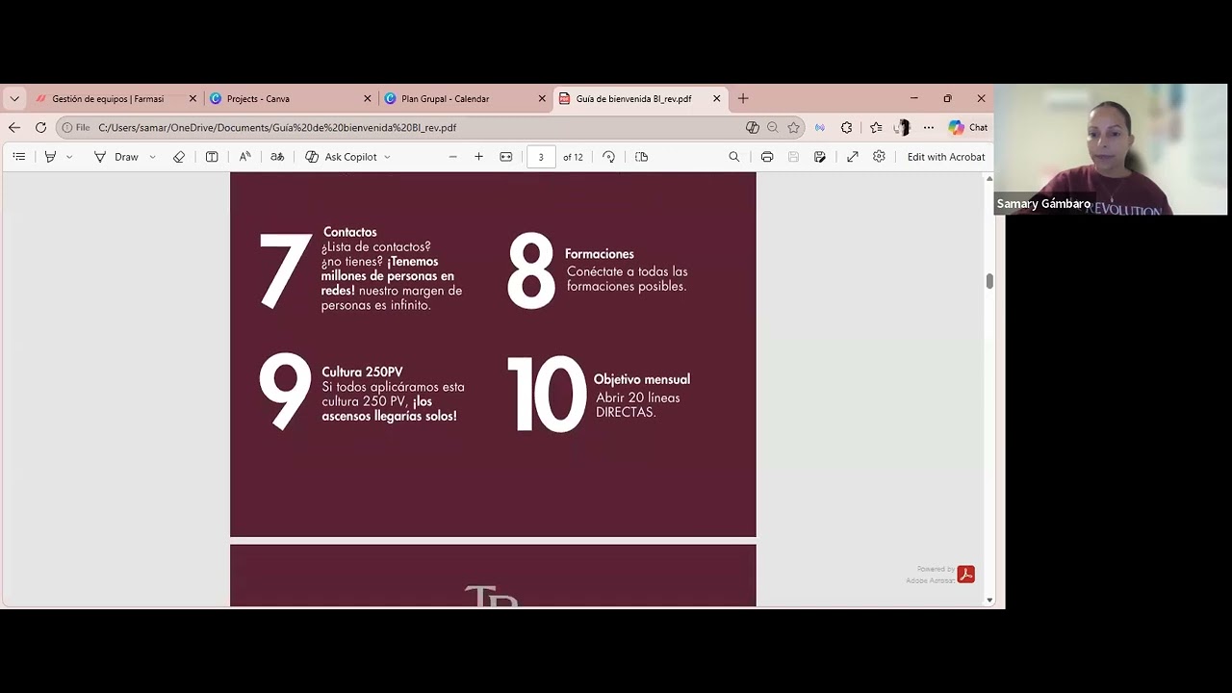Click the Adobe Acrobat logo icon
The image size is (1232, 693).
click(x=965, y=575)
